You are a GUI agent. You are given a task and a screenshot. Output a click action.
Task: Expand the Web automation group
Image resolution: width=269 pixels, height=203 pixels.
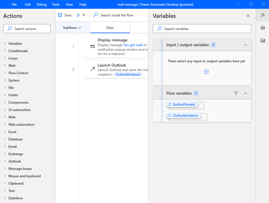(x=5, y=125)
